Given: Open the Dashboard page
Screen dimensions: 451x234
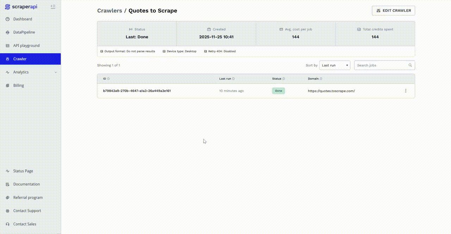Looking at the screenshot, I should [x=23, y=19].
